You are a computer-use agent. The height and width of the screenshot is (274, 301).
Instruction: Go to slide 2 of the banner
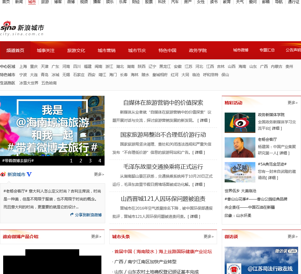[x=81, y=161]
